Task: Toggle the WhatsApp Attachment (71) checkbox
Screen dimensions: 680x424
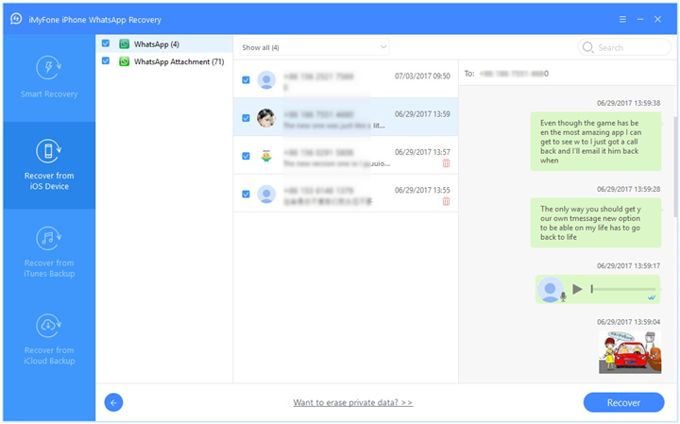Action: (106, 61)
